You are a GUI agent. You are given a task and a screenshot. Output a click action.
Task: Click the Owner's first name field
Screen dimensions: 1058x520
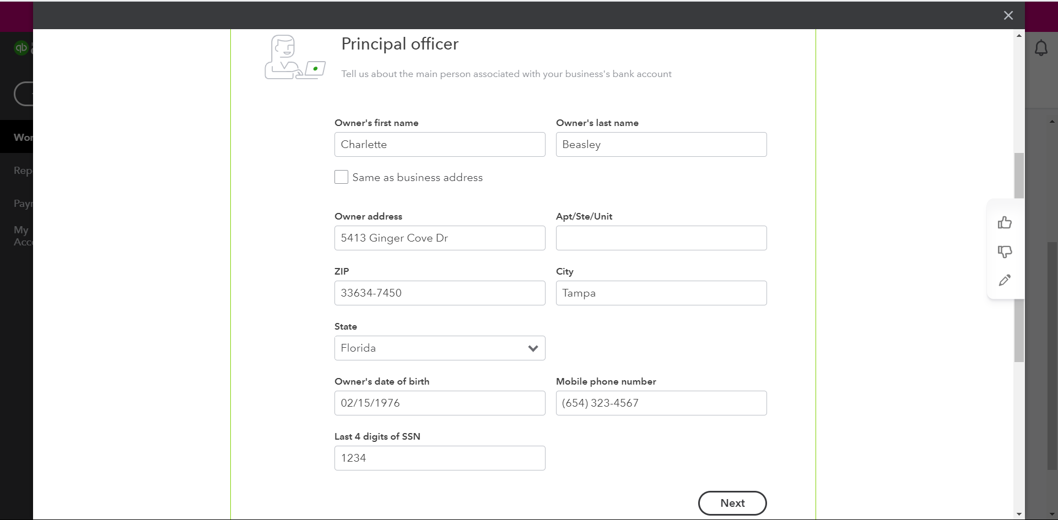(439, 144)
